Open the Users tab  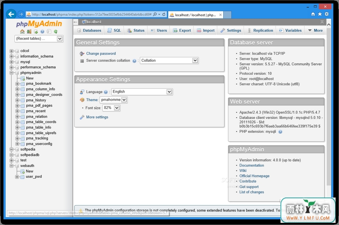[x=158, y=30]
